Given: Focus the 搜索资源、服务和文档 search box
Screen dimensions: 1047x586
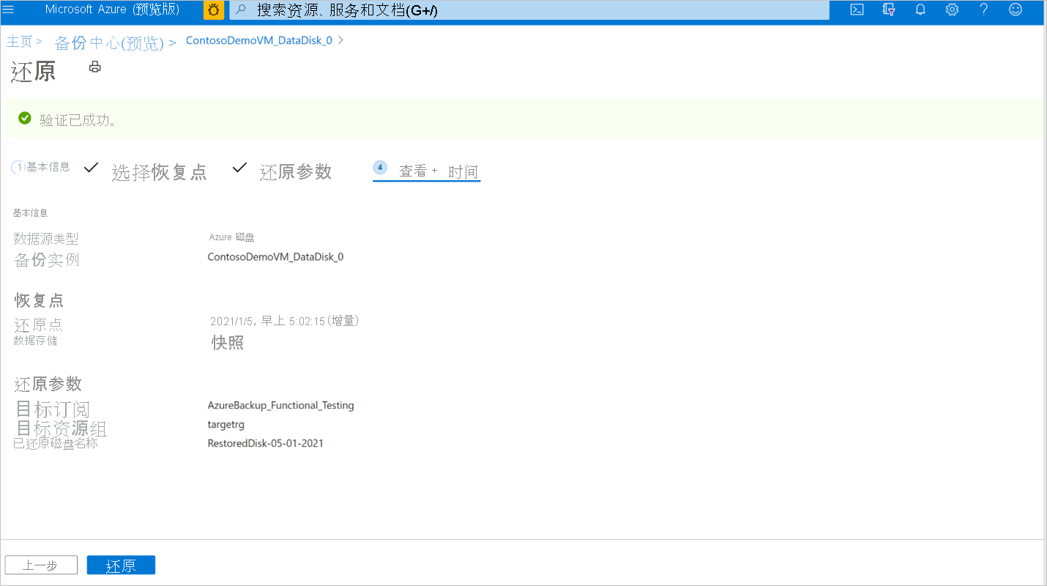Looking at the screenshot, I should click(530, 10).
